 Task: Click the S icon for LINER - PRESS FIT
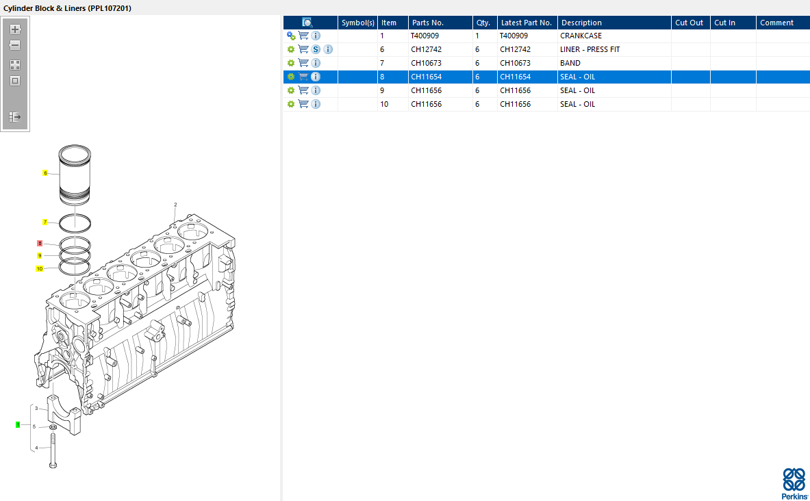(316, 49)
